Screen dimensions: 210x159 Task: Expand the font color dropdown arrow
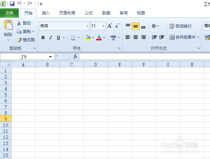(x=104, y=38)
